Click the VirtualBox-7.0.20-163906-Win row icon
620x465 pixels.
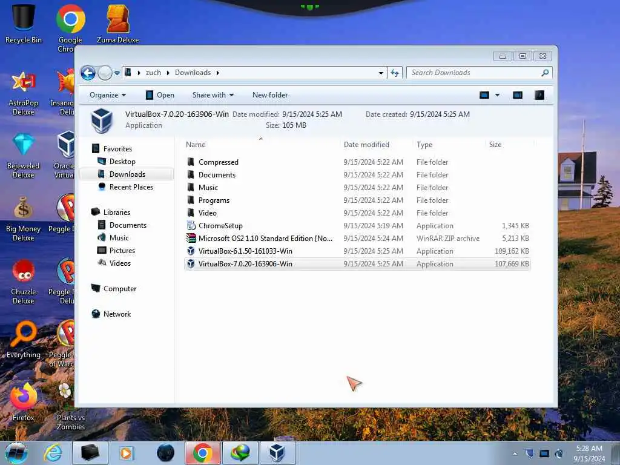point(191,264)
